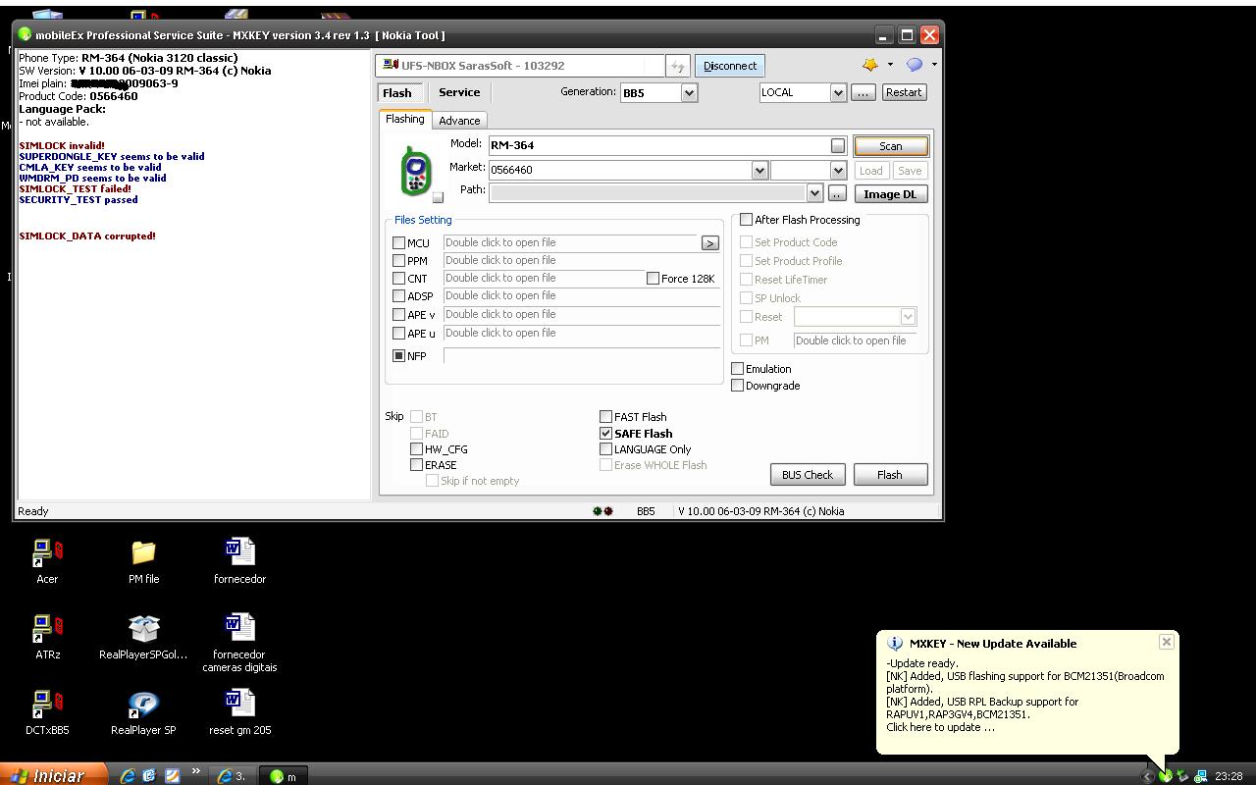Open the fornecedor Word document
The width and height of the screenshot is (1256, 785).
pyautogui.click(x=239, y=561)
